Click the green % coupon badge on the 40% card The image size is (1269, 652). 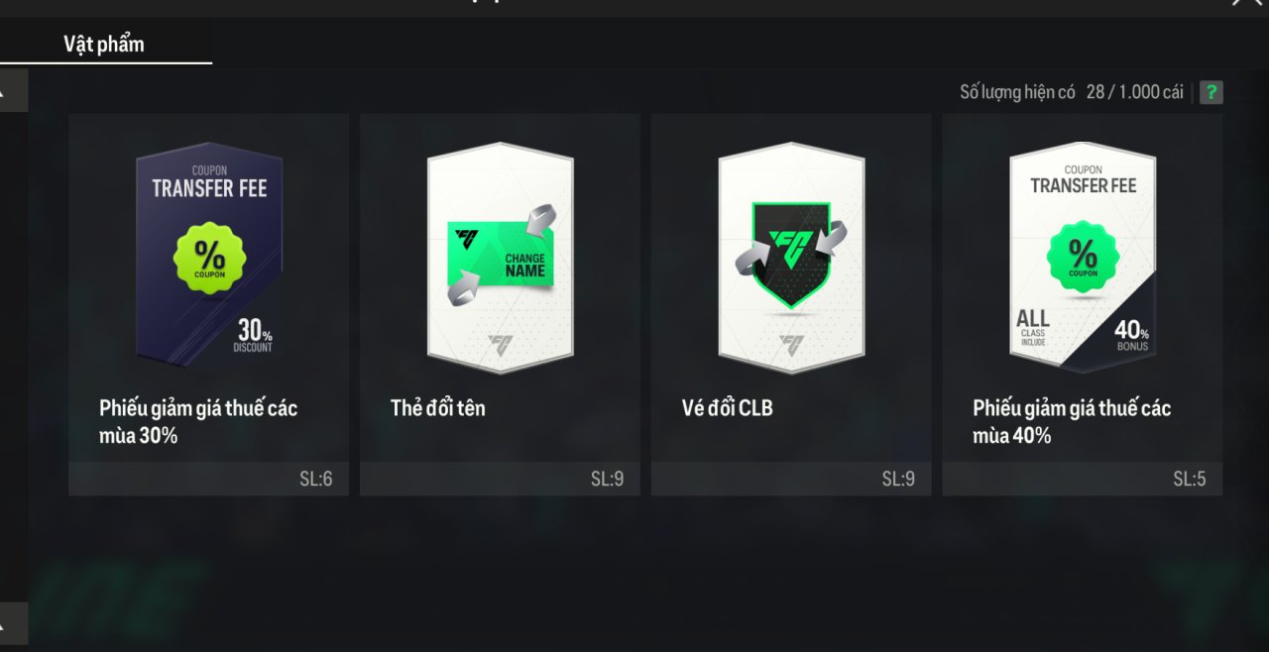coord(1083,255)
